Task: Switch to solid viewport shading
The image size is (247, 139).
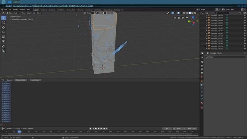Action: tap(190, 13)
